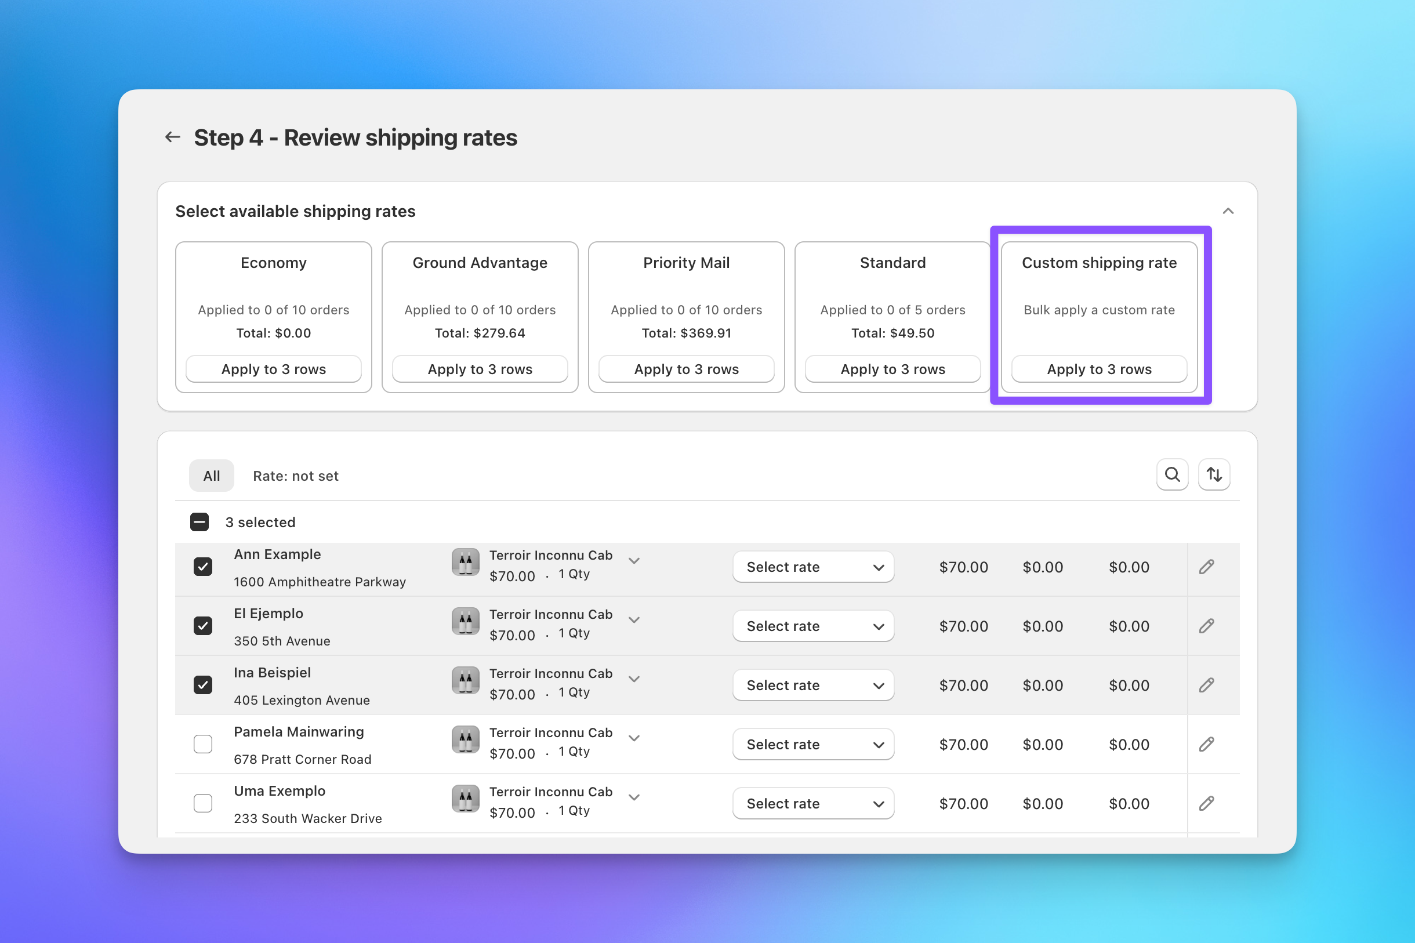Edit Ina Beispiel order with pencil icon
Screen dimensions: 1415x943
(1206, 685)
